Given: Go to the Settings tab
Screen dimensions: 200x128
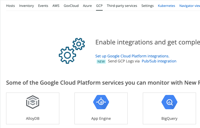Looking at the screenshot, I should point(147,6).
